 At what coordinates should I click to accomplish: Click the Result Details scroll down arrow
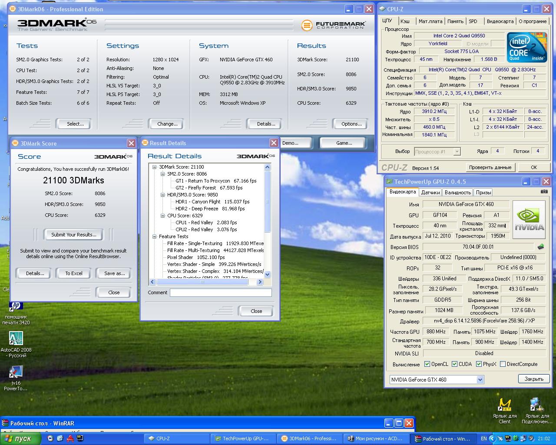267,274
